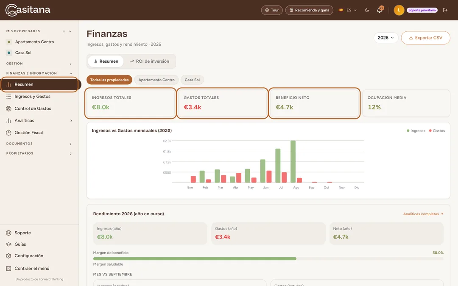
Task: Click the Casa Sol teal dot icon
Action: pyautogui.click(x=9, y=53)
